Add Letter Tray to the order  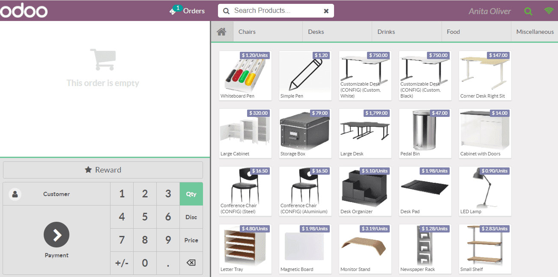[245, 249]
